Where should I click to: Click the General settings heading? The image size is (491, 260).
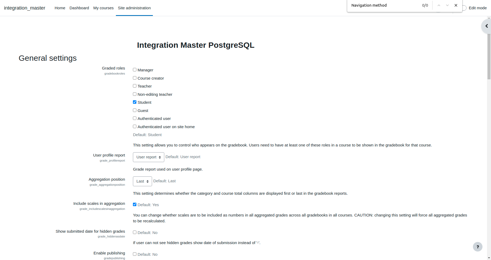48,58
